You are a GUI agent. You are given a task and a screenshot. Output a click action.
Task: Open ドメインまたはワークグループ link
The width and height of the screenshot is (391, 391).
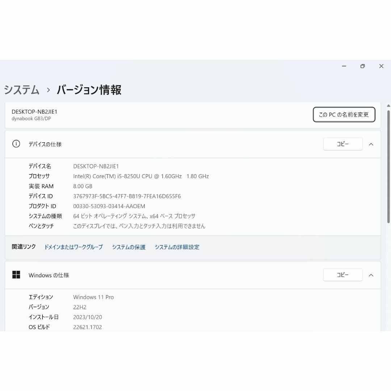click(x=73, y=247)
